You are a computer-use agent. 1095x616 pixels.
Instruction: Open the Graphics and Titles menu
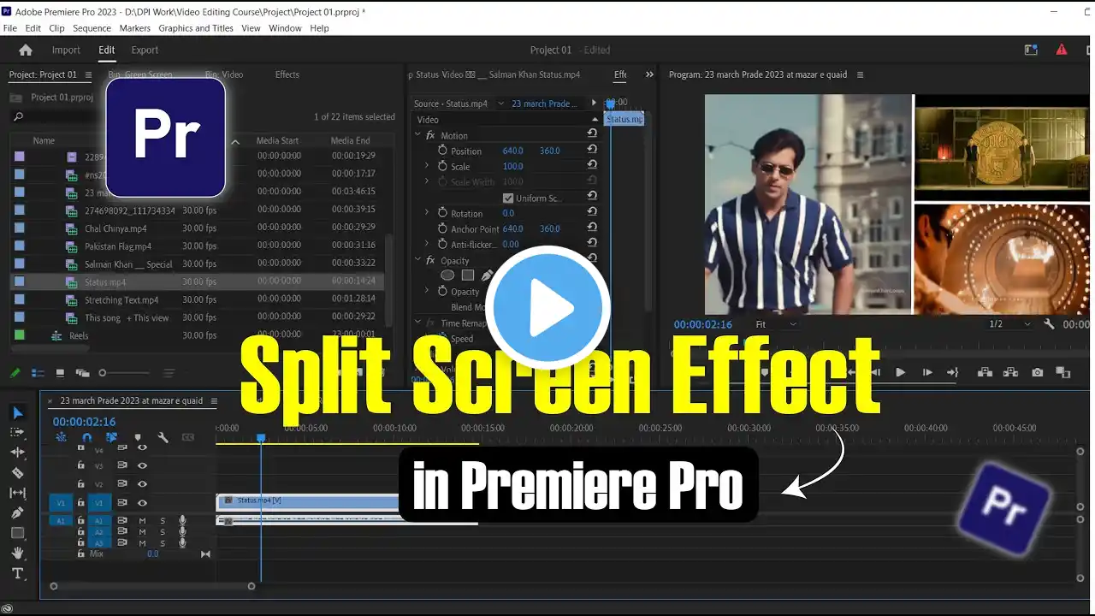click(x=196, y=28)
